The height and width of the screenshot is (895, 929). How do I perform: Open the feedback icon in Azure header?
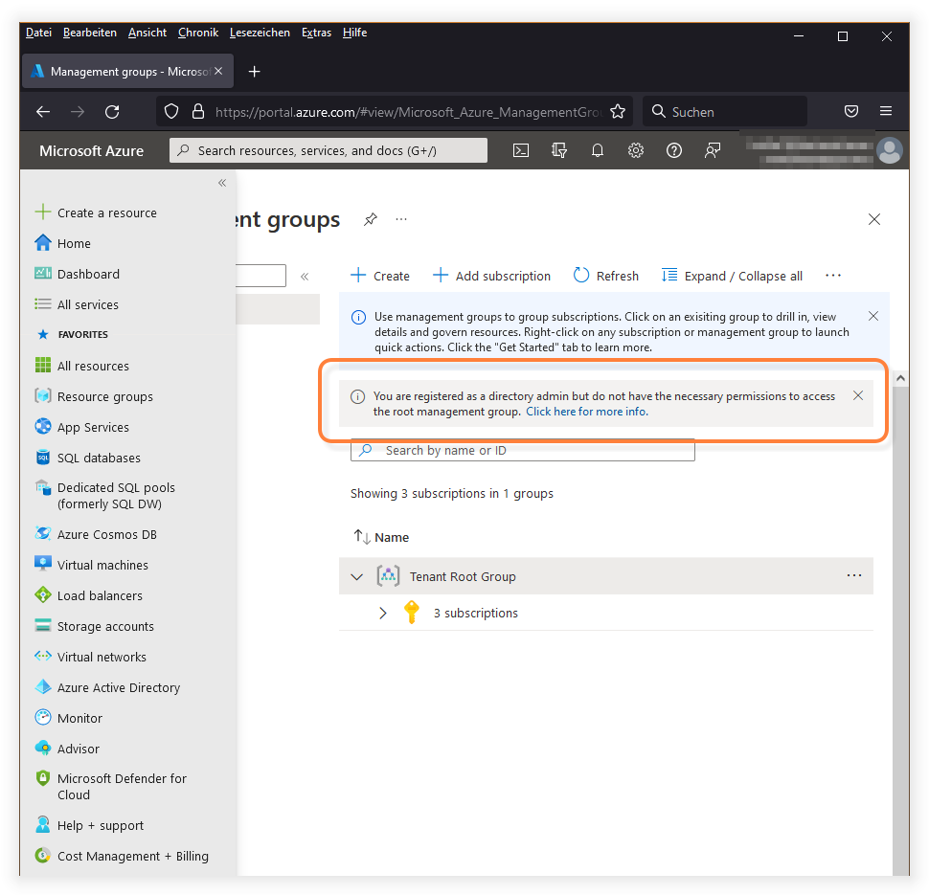[x=713, y=150]
